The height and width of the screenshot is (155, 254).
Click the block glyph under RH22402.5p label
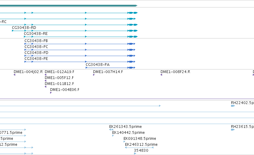pos(233,106)
